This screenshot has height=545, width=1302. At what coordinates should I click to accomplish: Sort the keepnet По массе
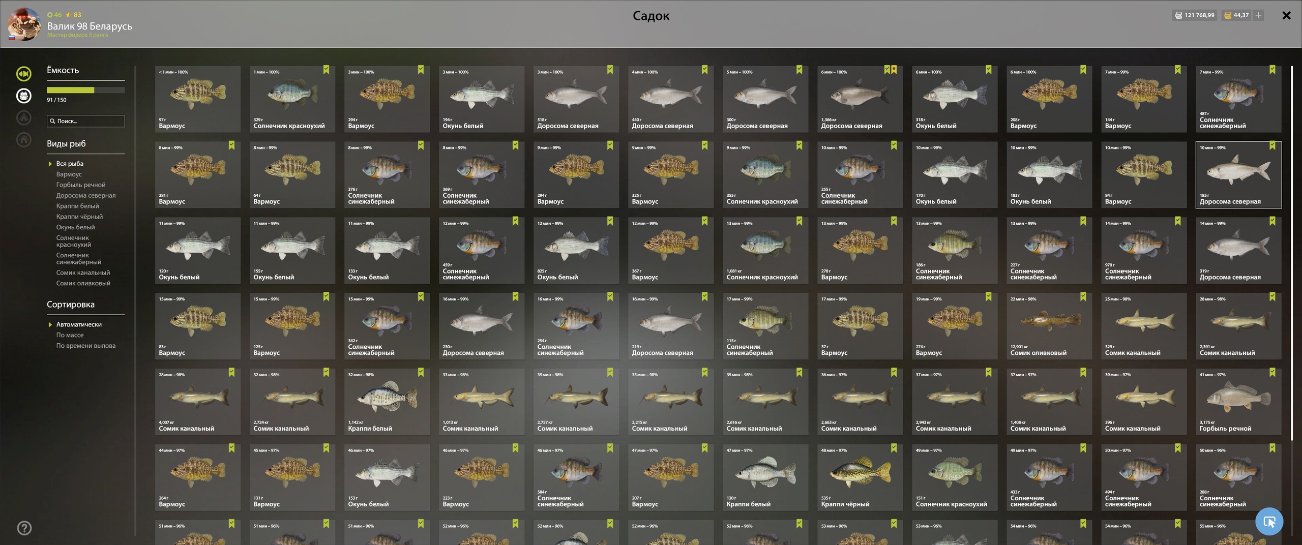point(70,335)
